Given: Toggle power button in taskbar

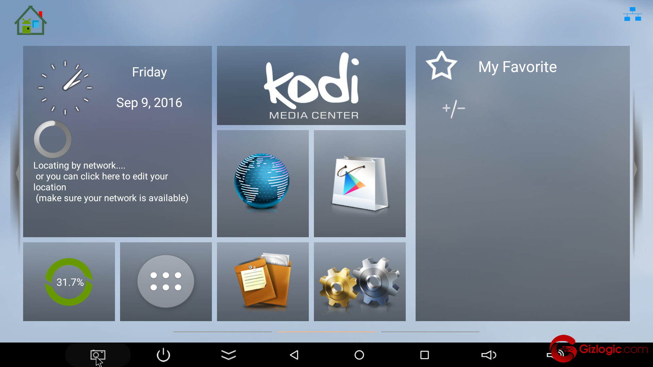Looking at the screenshot, I should [x=163, y=355].
